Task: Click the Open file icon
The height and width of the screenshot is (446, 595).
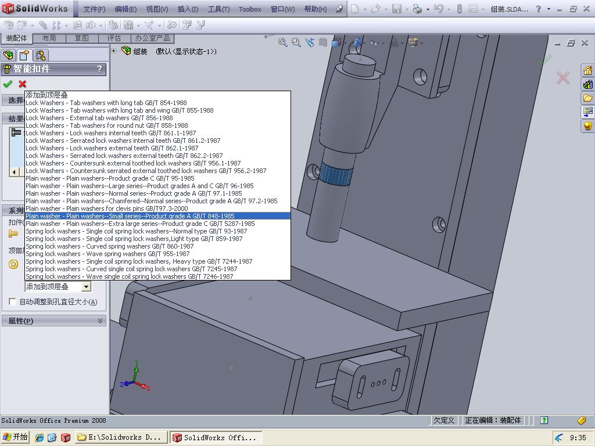Action: (x=376, y=9)
